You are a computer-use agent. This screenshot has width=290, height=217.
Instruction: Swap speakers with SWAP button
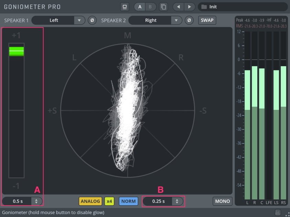point(207,20)
